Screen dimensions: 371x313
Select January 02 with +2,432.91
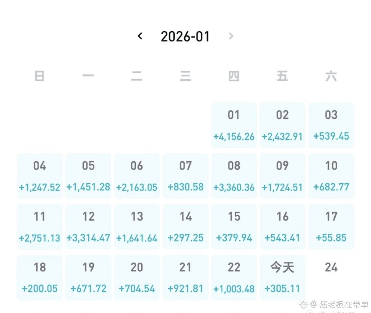pyautogui.click(x=282, y=125)
